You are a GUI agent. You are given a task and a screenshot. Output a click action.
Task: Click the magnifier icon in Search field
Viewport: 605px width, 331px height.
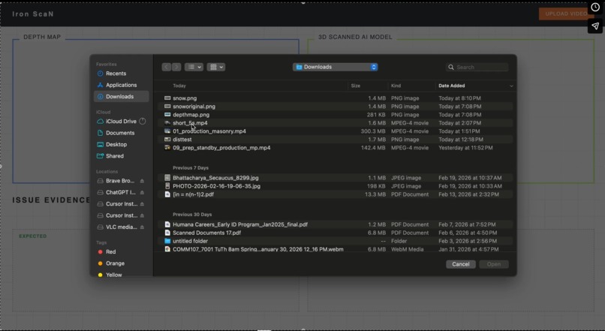point(451,67)
